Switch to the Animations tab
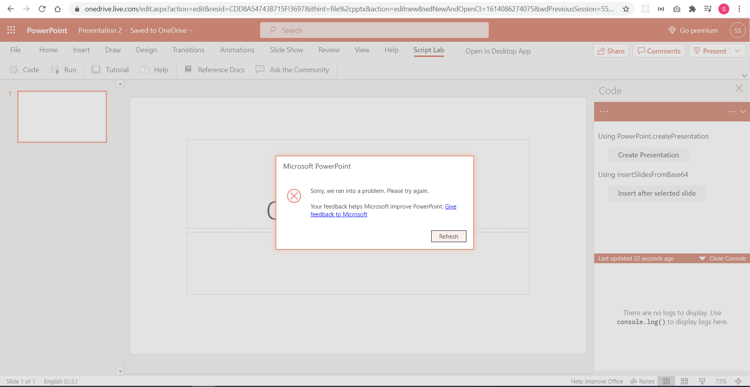The width and height of the screenshot is (750, 387). pos(237,50)
